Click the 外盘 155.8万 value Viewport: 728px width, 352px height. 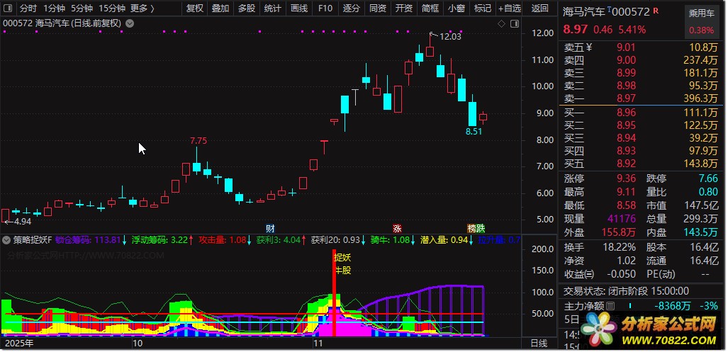tap(618, 232)
